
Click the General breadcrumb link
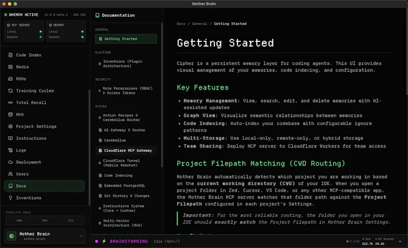199,23
